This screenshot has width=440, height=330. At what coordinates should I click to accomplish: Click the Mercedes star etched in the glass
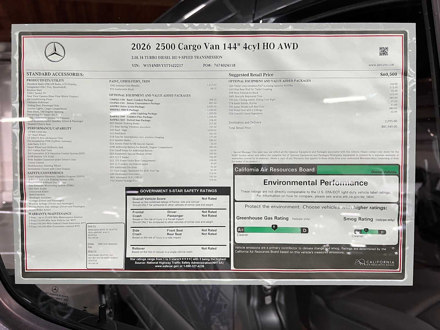coord(55,289)
